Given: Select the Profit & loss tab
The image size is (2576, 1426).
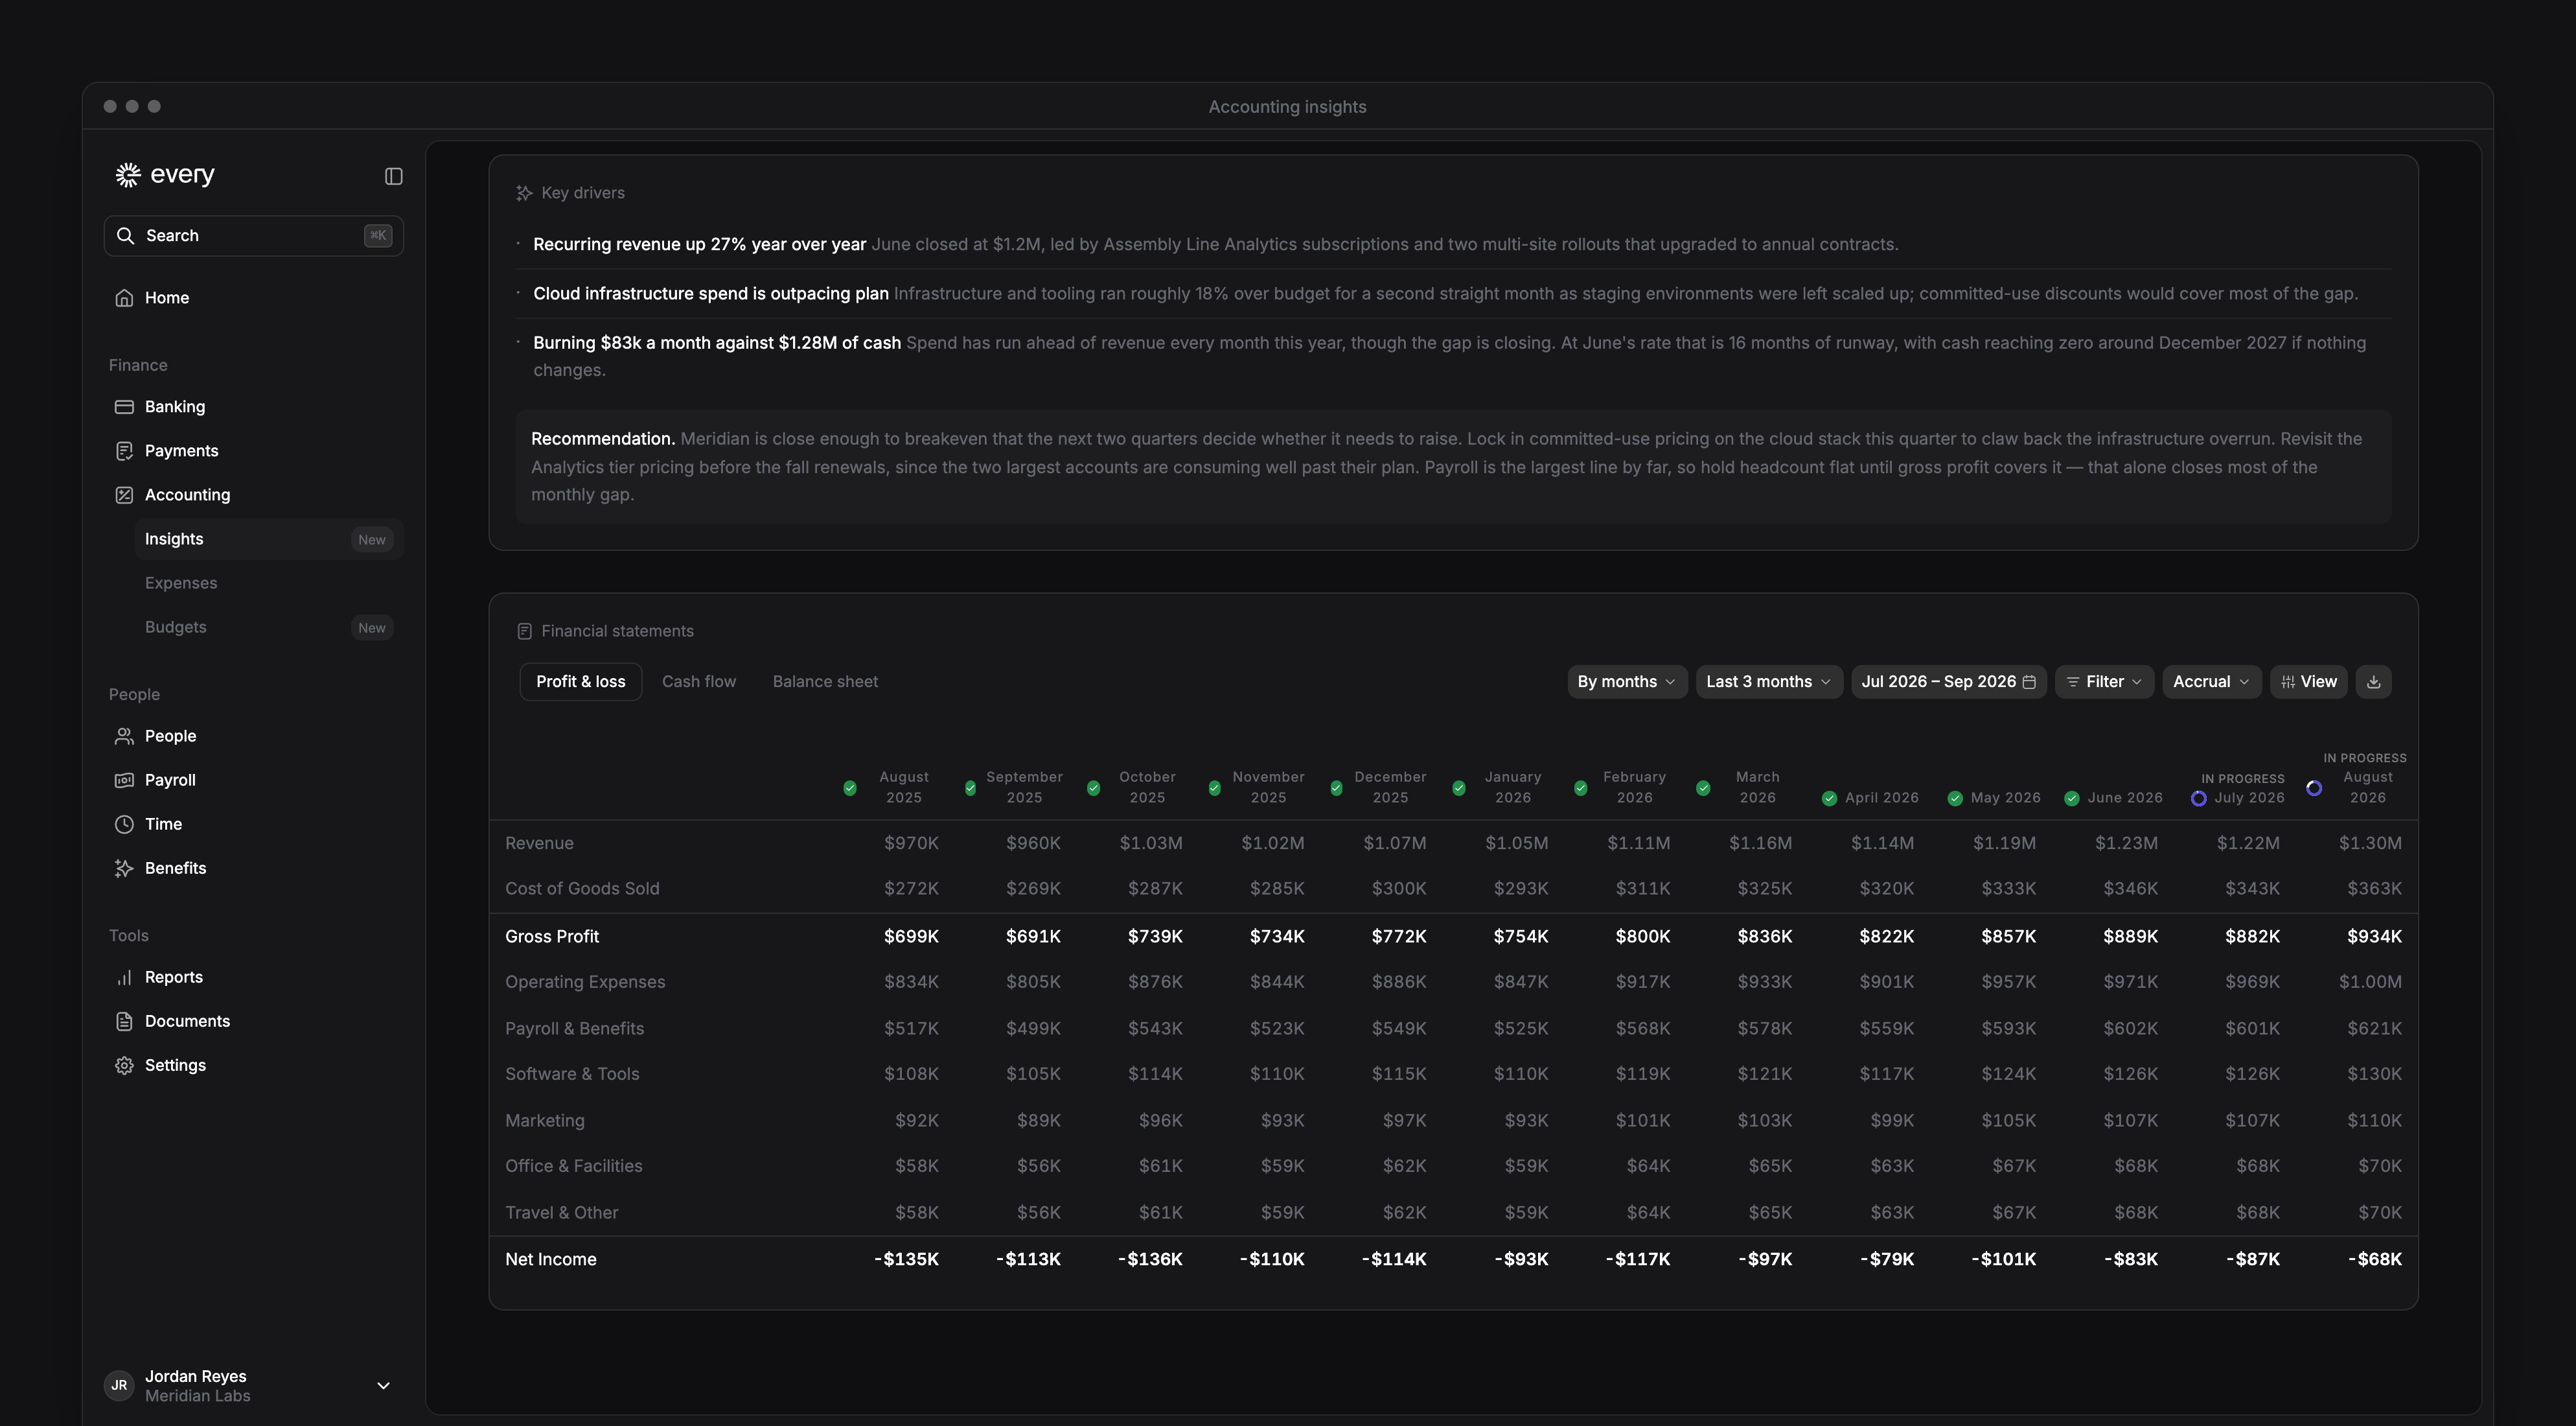Looking at the screenshot, I should click(581, 681).
